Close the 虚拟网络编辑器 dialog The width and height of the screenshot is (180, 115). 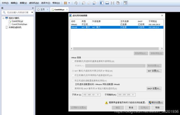tap(162, 15)
